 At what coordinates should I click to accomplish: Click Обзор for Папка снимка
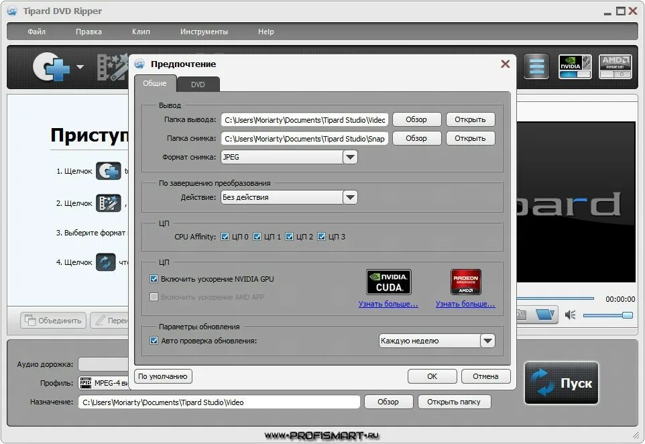[x=416, y=138]
